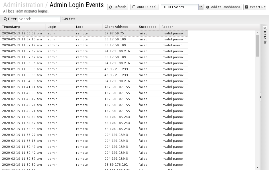The image size is (269, 170).
Task: Select row with timestamp 11:40:21 am
Action: (x=94, y=111)
